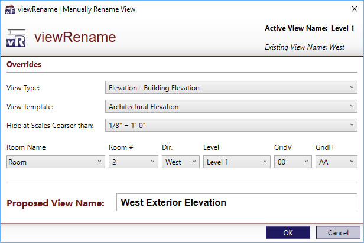Open the View Type dropdown

(x=231, y=87)
